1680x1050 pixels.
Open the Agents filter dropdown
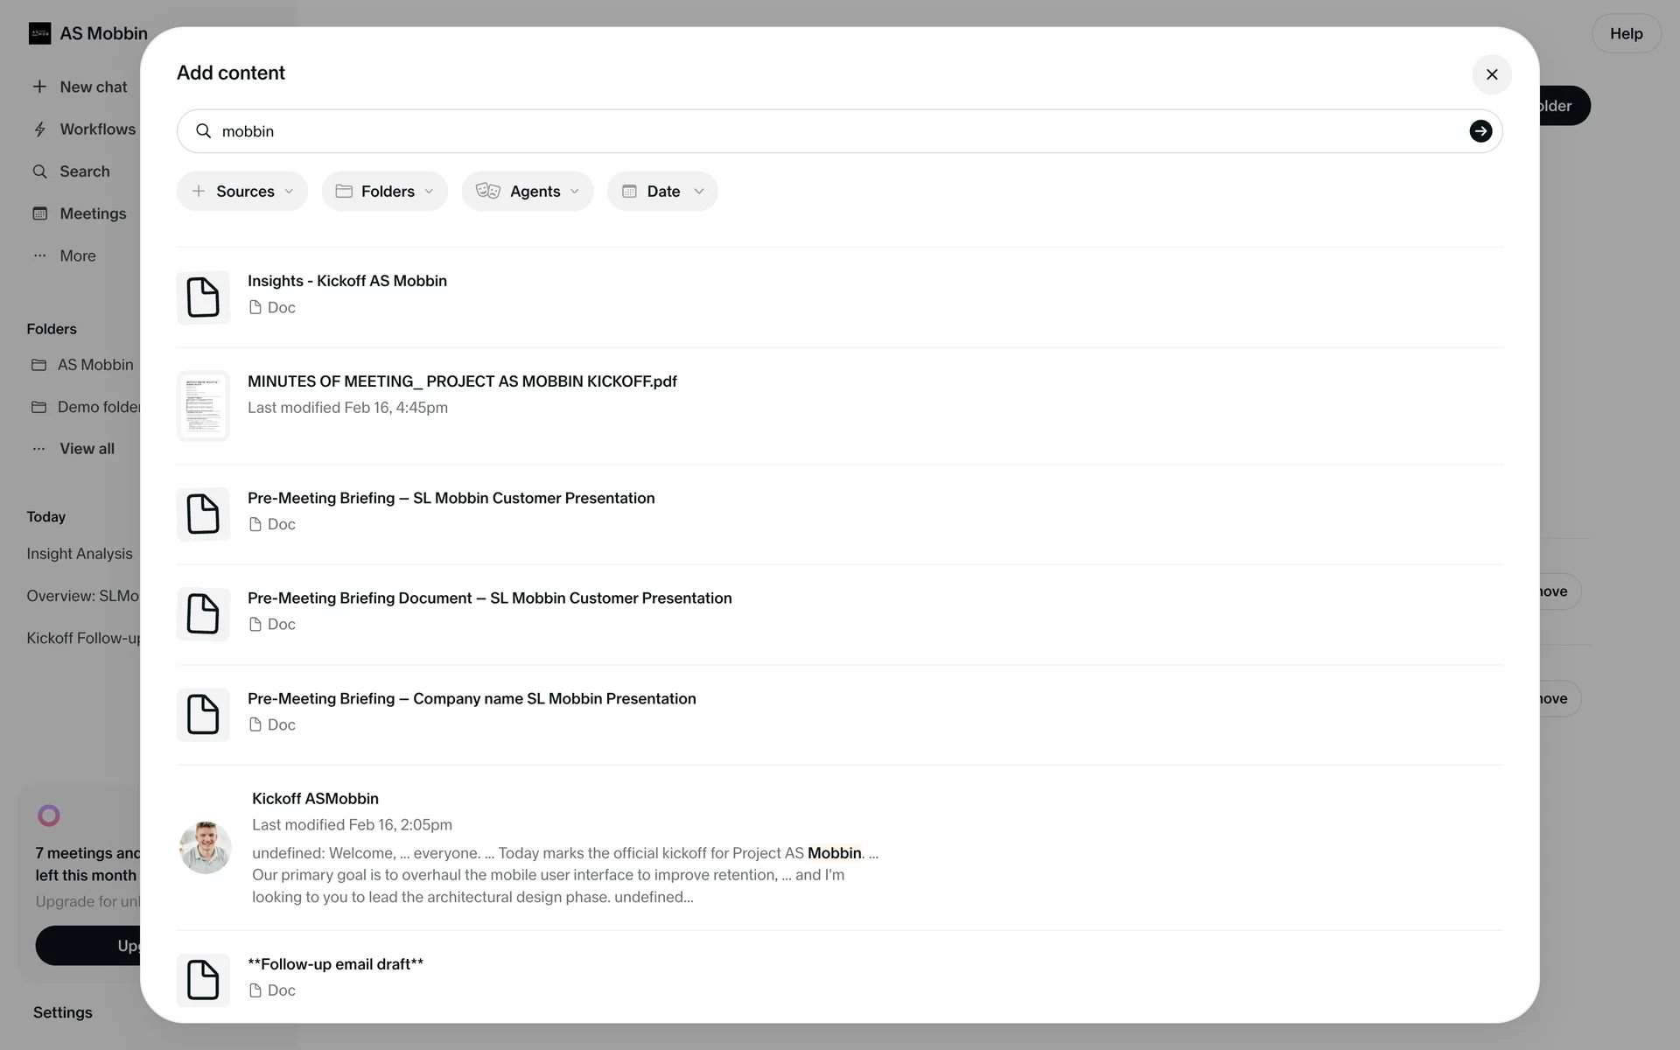[528, 191]
